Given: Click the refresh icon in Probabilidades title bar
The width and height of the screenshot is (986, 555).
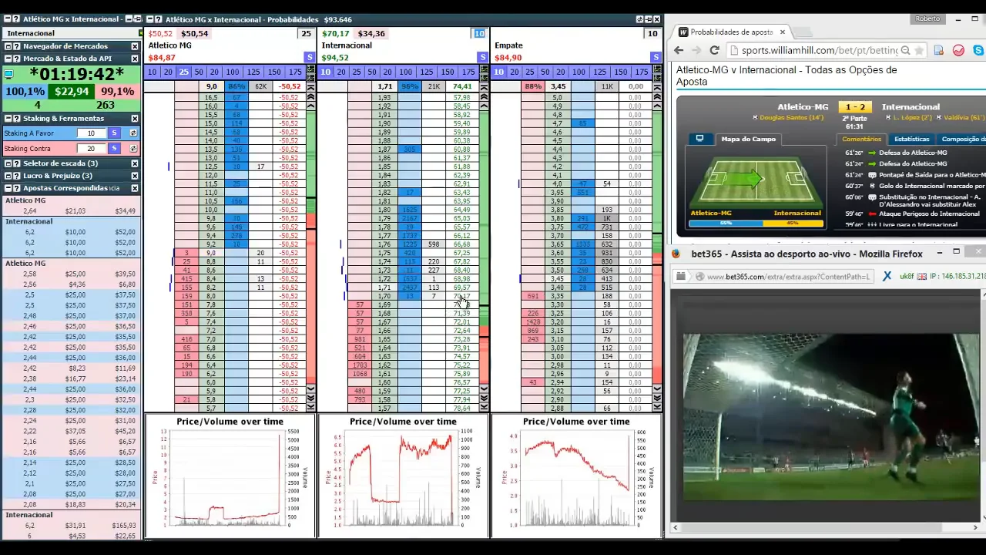Looking at the screenshot, I should (x=639, y=19).
